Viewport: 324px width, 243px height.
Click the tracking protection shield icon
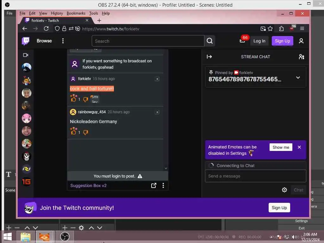[57, 28]
